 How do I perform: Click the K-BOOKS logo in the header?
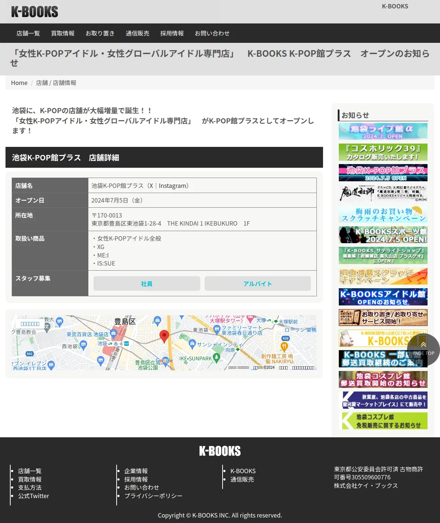(35, 12)
